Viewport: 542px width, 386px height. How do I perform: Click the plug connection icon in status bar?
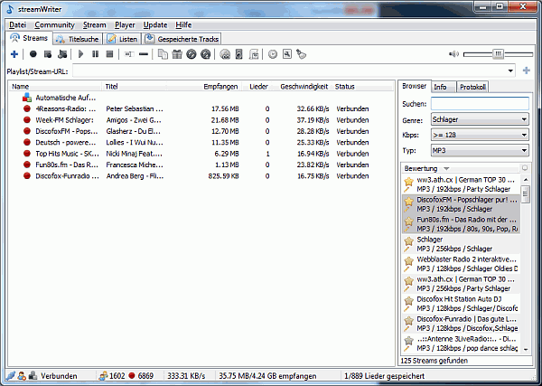(11, 376)
